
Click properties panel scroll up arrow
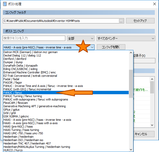[152, 79]
